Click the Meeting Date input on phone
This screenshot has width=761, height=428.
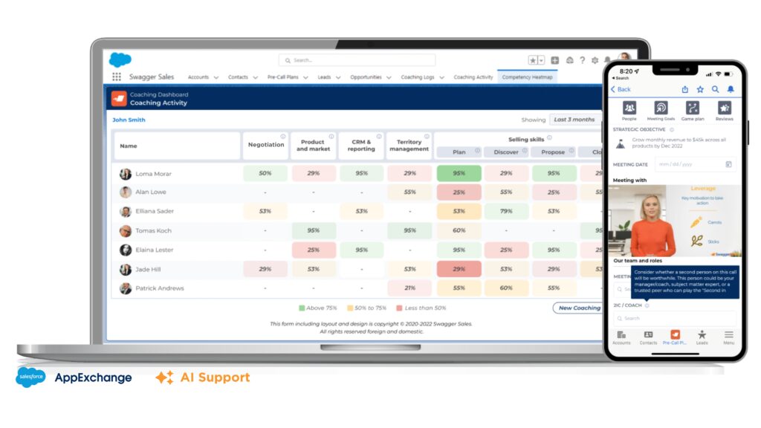[695, 164]
